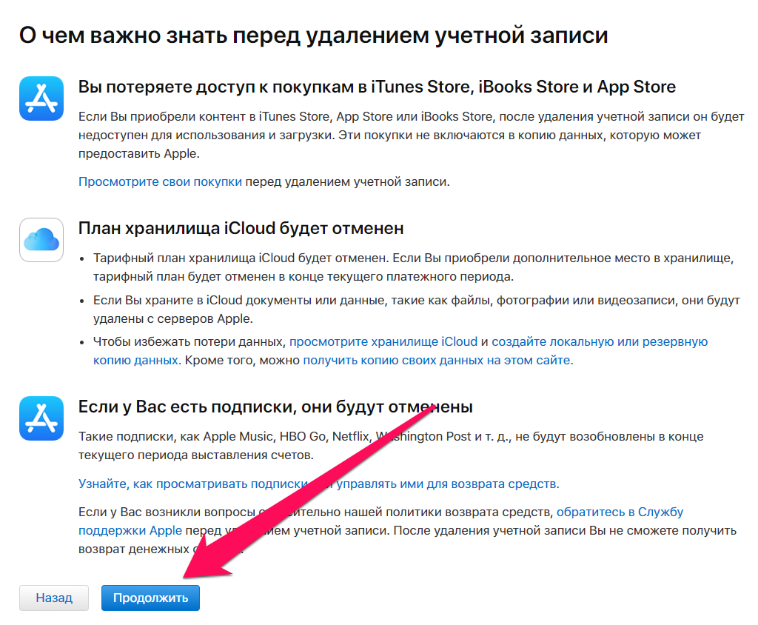Click the bullet text Чтобы избежать потери данных
This screenshot has width=758, height=625.
point(400,351)
